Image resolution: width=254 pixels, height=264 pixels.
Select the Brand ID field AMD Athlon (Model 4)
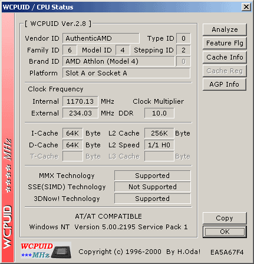118,61
